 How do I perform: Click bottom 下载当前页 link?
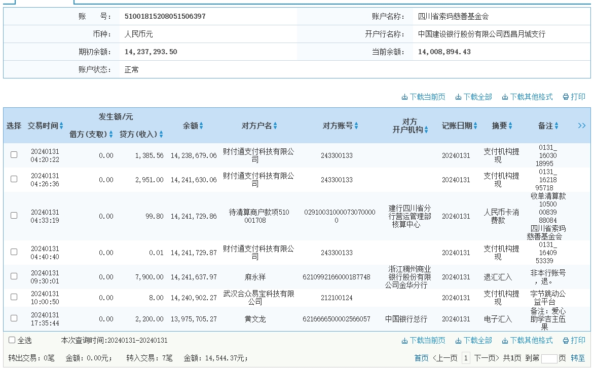[x=424, y=341]
